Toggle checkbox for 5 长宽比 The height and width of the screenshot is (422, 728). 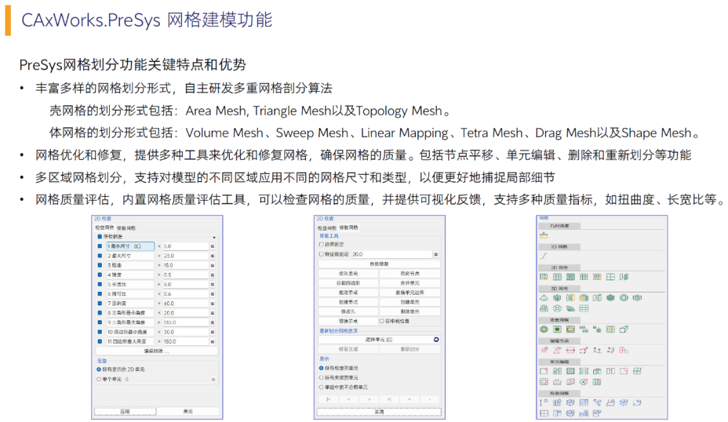(100, 284)
